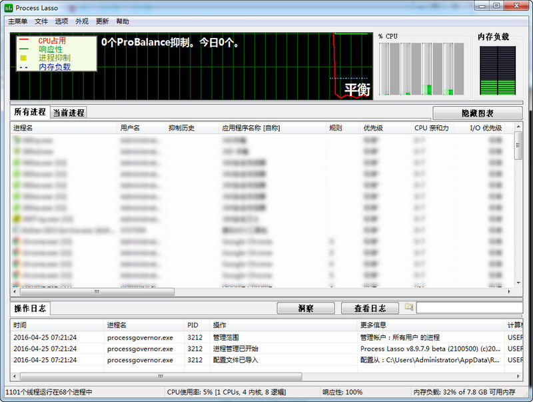Open the 主菜单 menu
Image resolution: width=533 pixels, height=402 pixels.
[x=18, y=21]
